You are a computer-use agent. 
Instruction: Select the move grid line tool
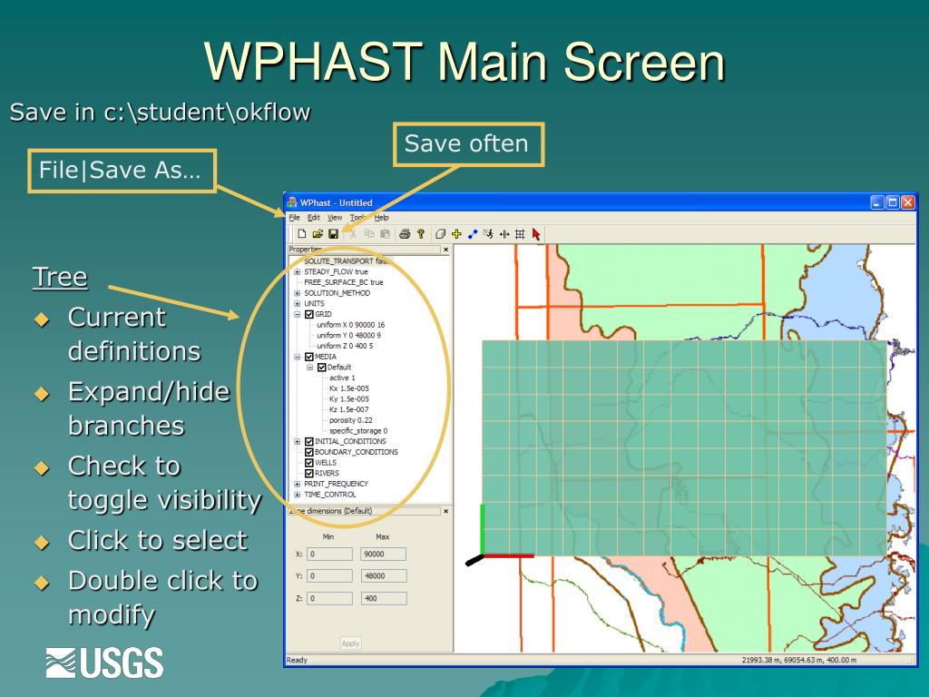pos(504,234)
